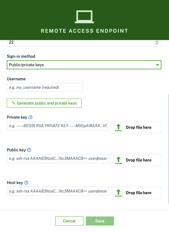Click inside the Username input field
Screen dimensions: 169x232
(x=45, y=87)
